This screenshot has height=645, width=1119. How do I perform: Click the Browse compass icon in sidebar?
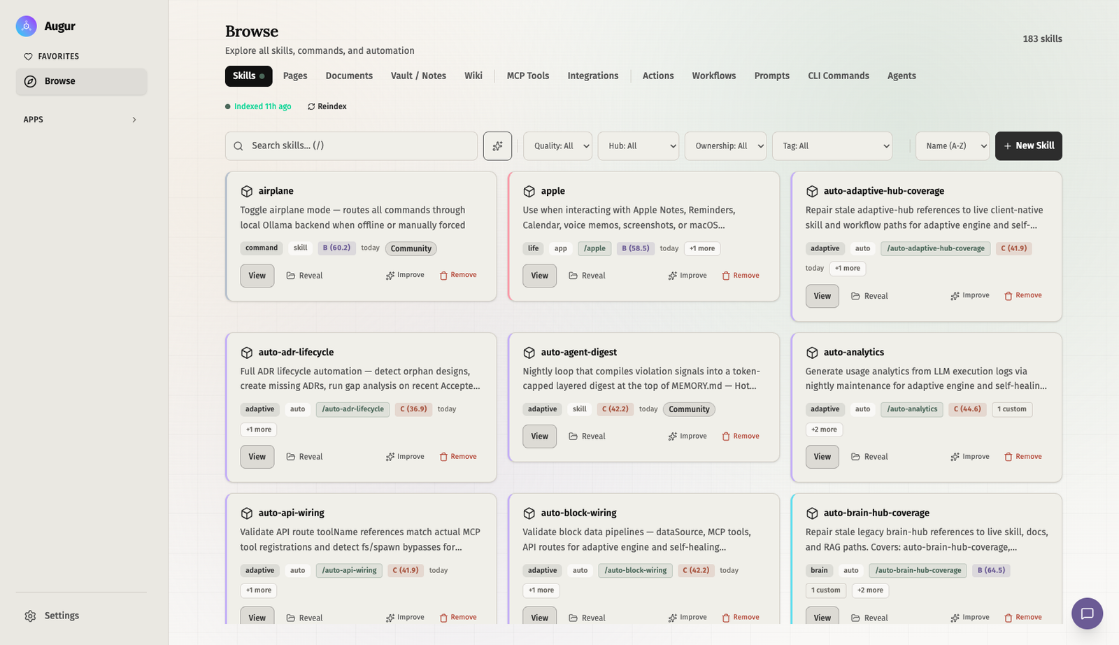pos(30,81)
